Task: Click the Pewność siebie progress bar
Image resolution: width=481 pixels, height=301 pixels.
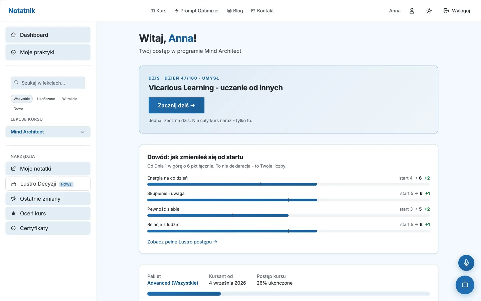Action: [x=289, y=215]
